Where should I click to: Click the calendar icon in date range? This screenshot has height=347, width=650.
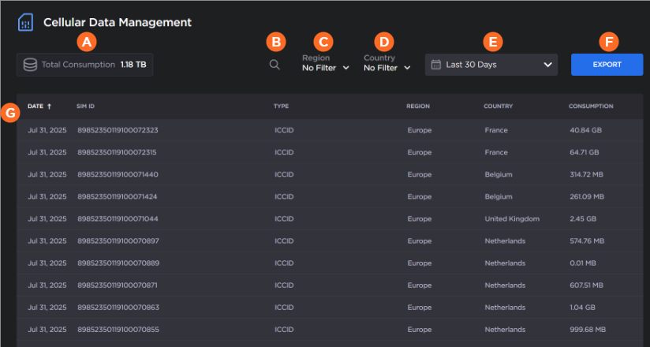435,65
